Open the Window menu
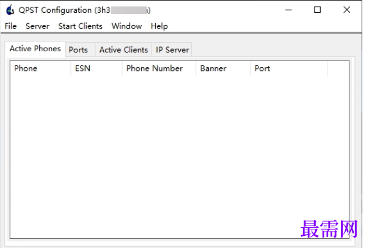 point(126,26)
